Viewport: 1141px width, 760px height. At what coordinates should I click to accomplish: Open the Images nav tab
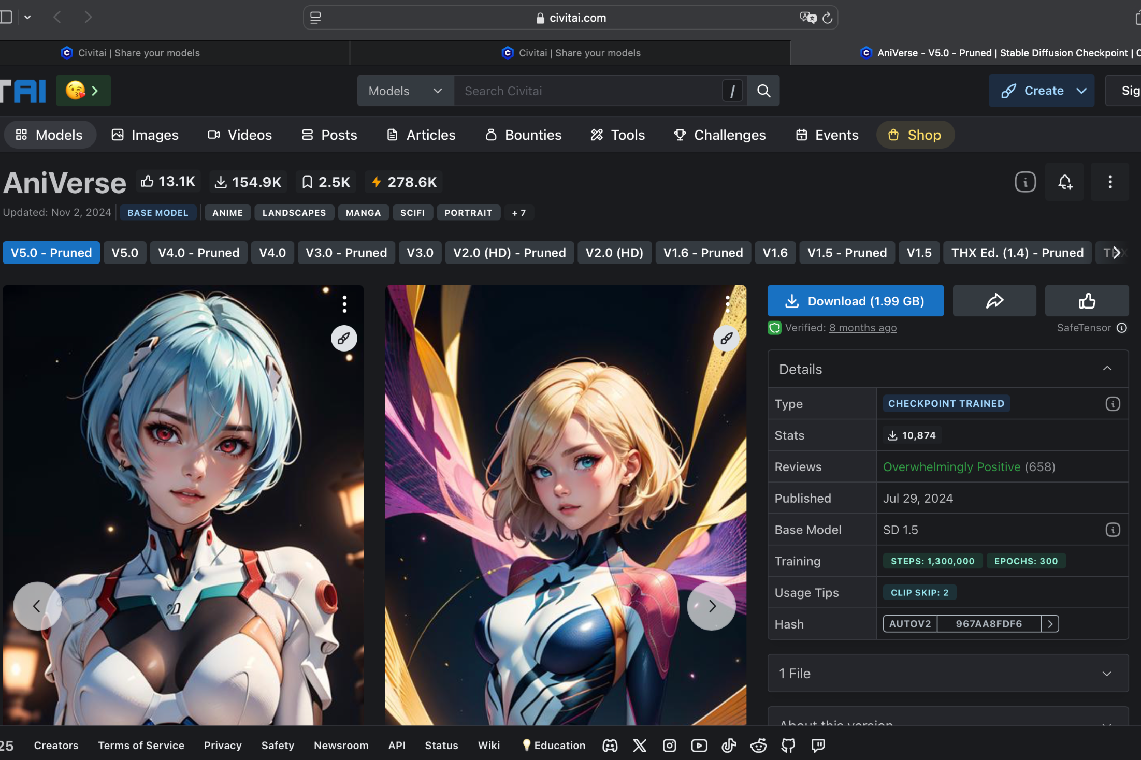pyautogui.click(x=145, y=135)
